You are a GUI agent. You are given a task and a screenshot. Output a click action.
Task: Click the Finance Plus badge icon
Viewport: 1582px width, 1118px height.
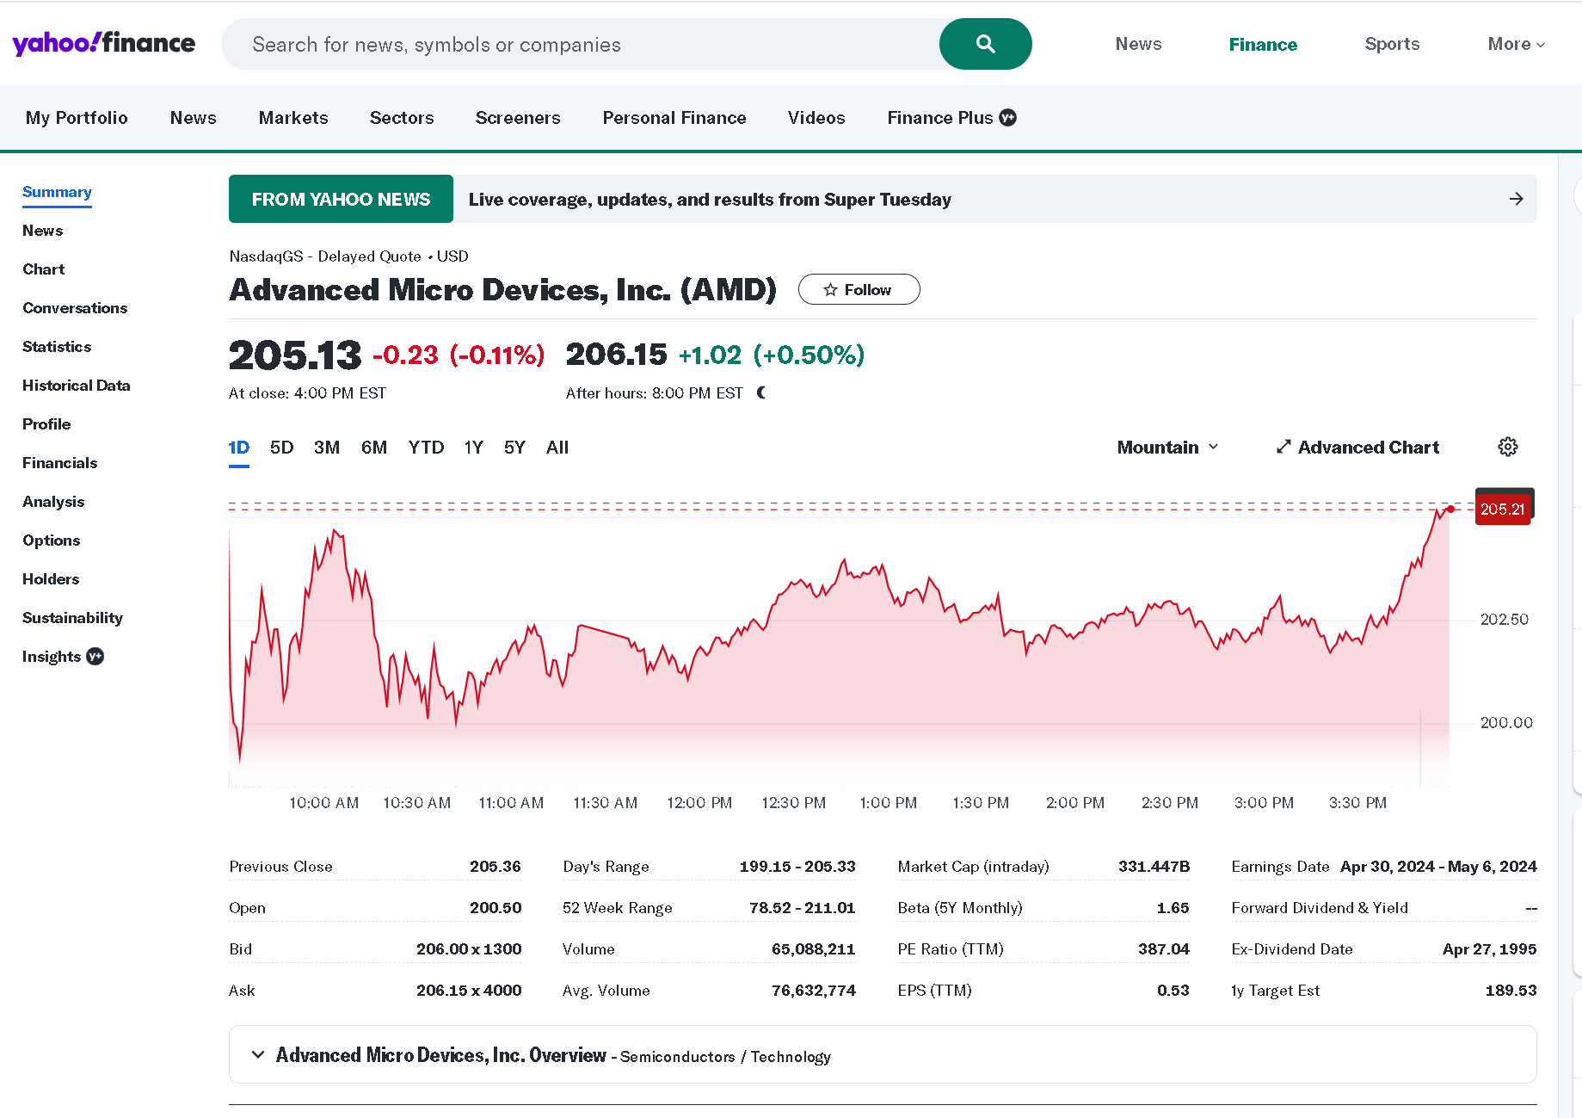[1008, 118]
